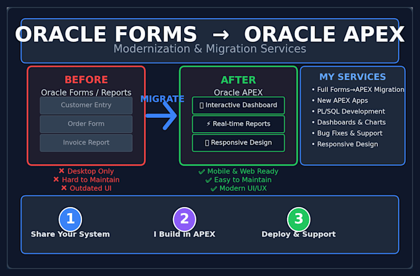Click the checkmark beside Mobile & Web Ready

(x=202, y=172)
